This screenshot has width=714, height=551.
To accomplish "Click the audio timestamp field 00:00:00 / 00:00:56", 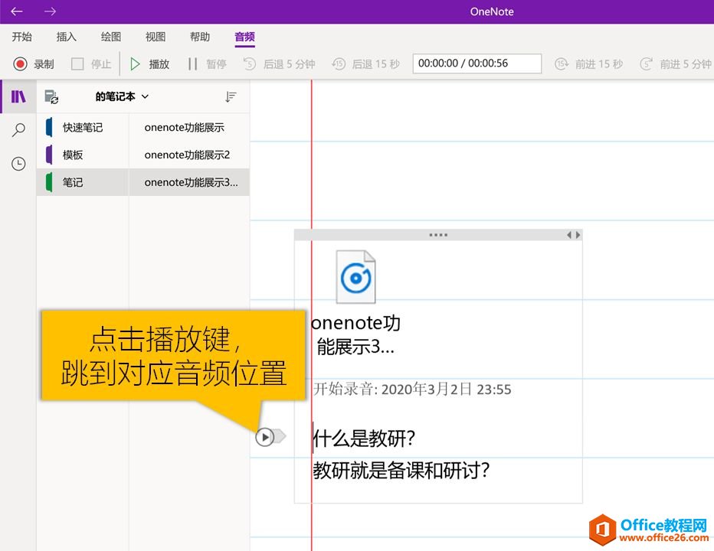I will click(477, 64).
